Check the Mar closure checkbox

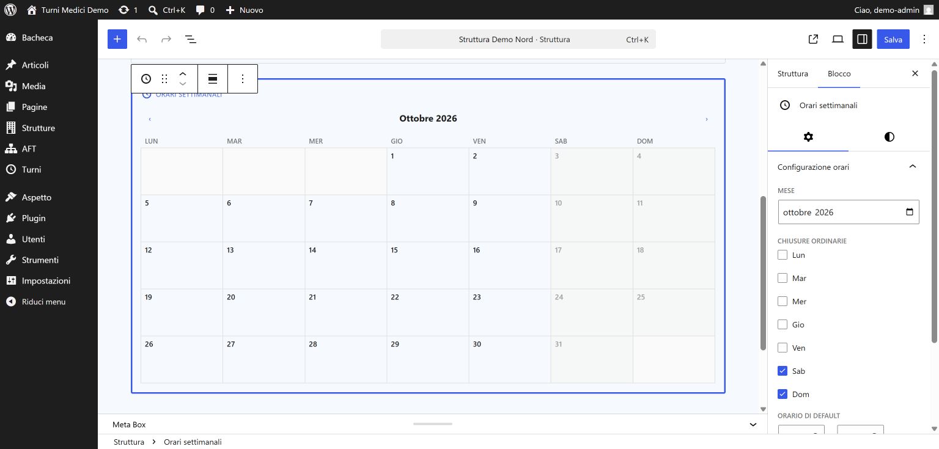point(782,278)
